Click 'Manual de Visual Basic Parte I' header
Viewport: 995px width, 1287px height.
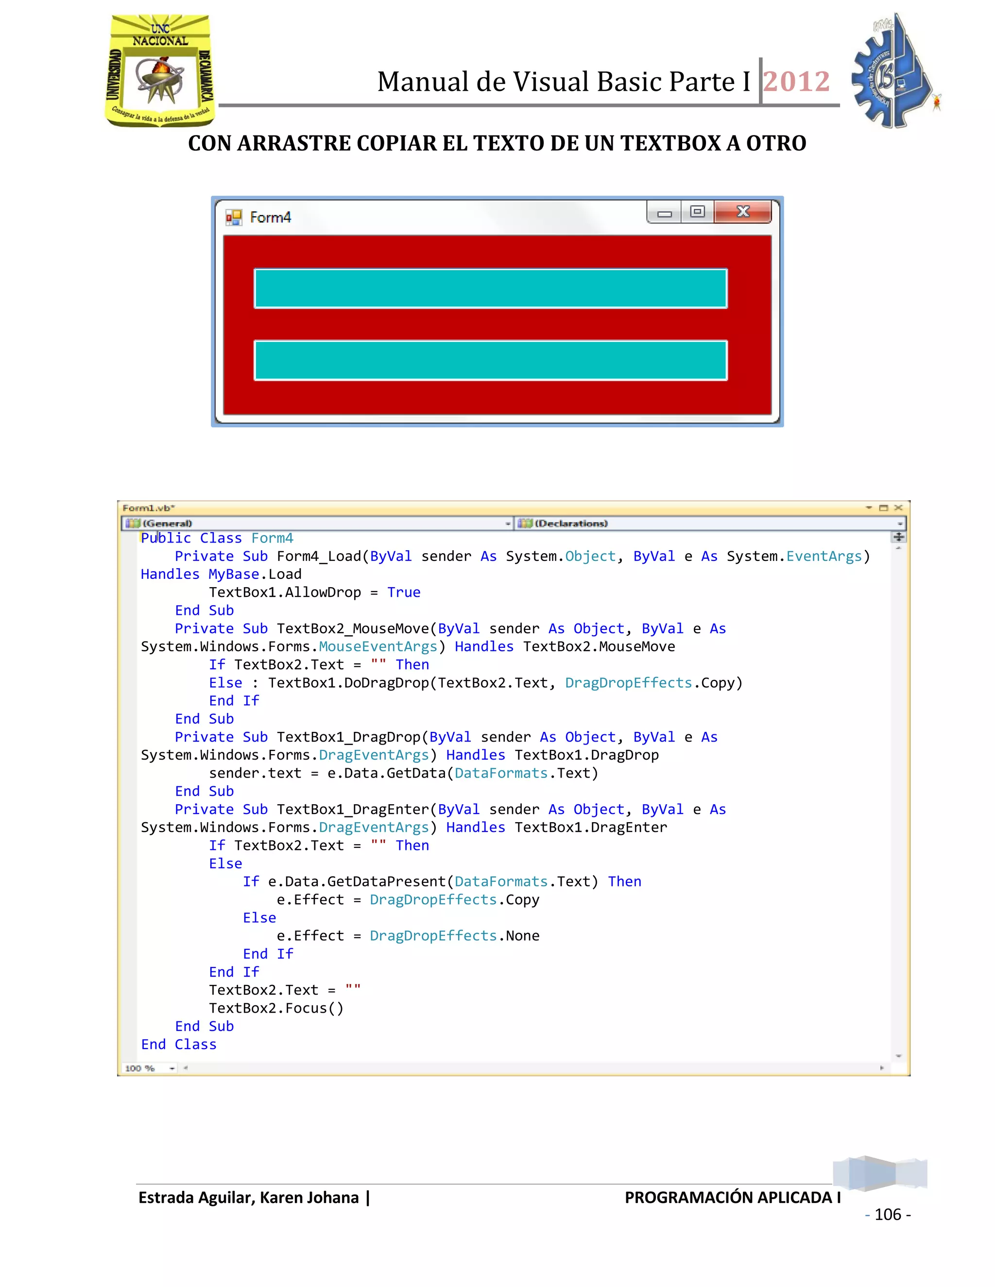564,81
